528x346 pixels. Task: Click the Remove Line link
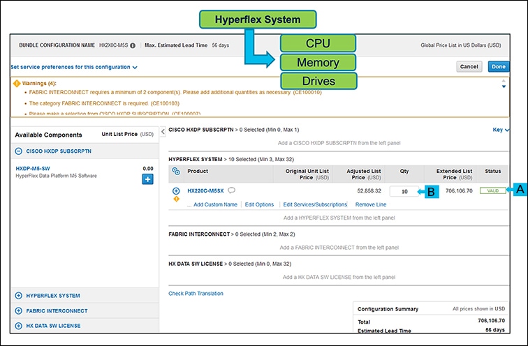click(x=372, y=204)
